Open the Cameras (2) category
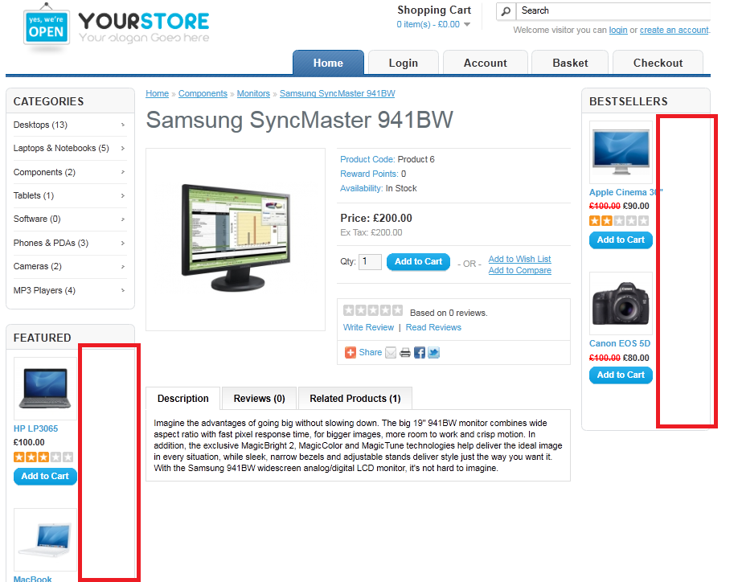The width and height of the screenshot is (738, 582). [x=70, y=267]
